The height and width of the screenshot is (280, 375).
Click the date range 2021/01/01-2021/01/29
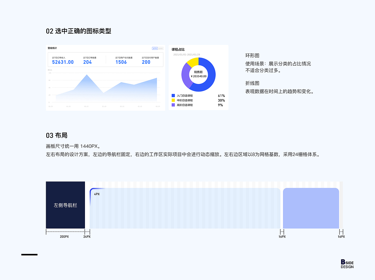(x=187, y=54)
